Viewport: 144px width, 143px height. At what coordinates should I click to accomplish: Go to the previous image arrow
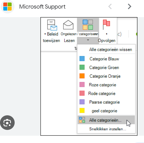pos(110,7)
